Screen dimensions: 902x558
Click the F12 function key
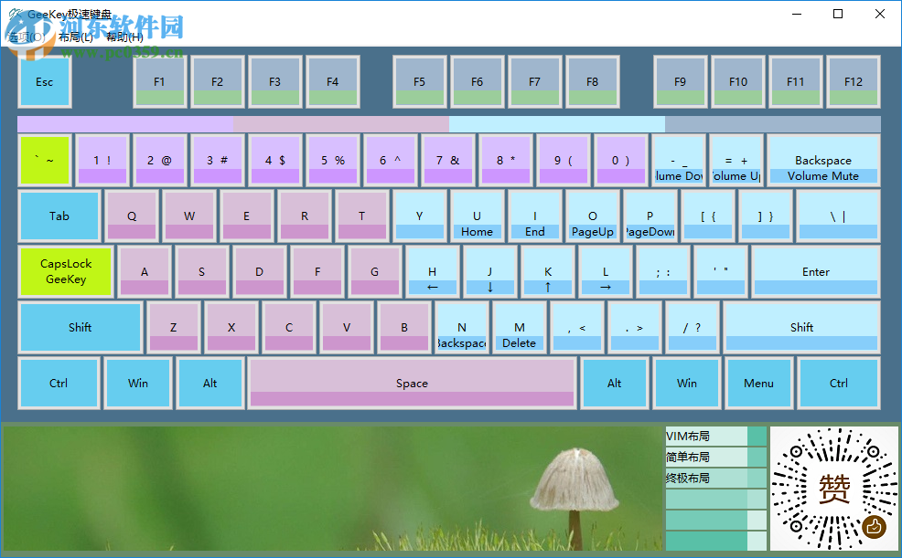point(854,81)
